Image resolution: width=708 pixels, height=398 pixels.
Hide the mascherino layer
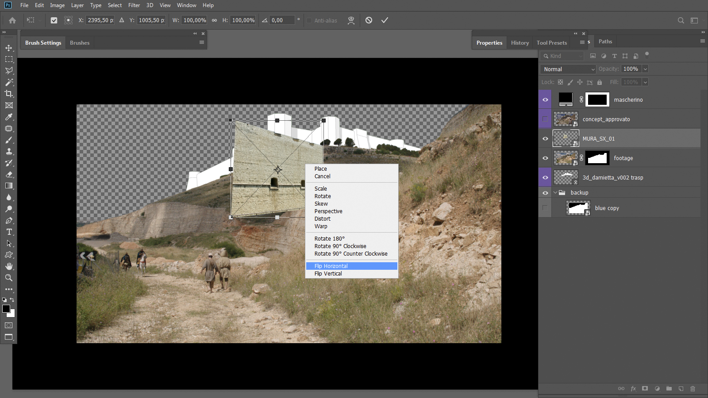click(545, 99)
